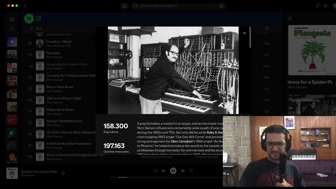
Task: Click the small playlist icon next to green button
Action: point(38,19)
